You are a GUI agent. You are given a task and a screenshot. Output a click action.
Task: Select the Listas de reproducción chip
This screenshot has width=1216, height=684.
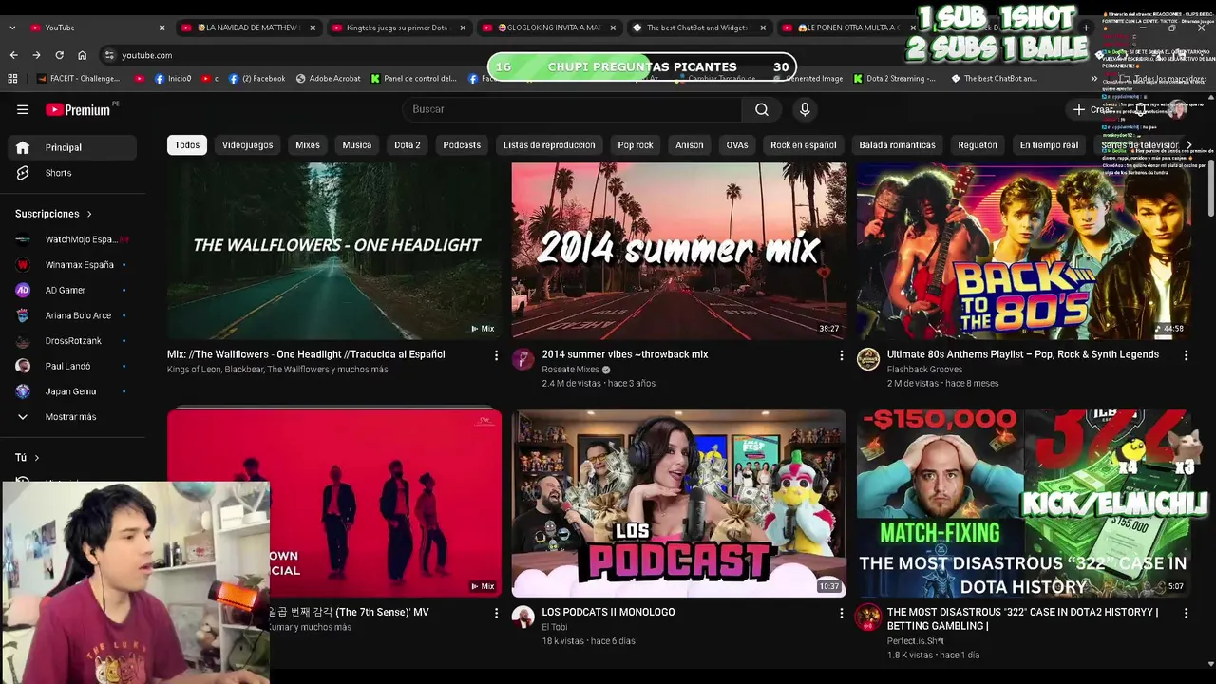(549, 145)
